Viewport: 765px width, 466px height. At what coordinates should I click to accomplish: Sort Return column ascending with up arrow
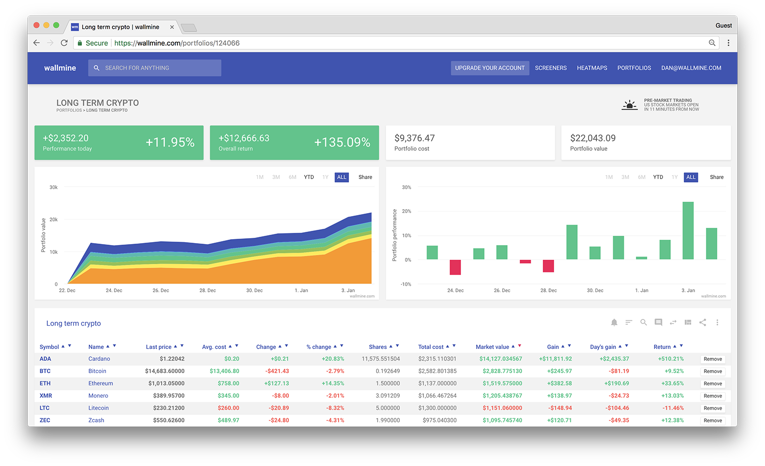click(675, 346)
